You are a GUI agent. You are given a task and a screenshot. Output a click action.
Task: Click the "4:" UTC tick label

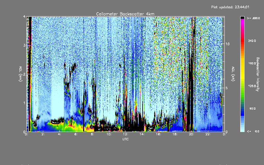(60, 134)
